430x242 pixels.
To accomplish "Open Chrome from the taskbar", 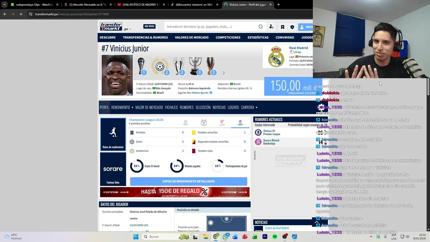I will tap(216, 237).
